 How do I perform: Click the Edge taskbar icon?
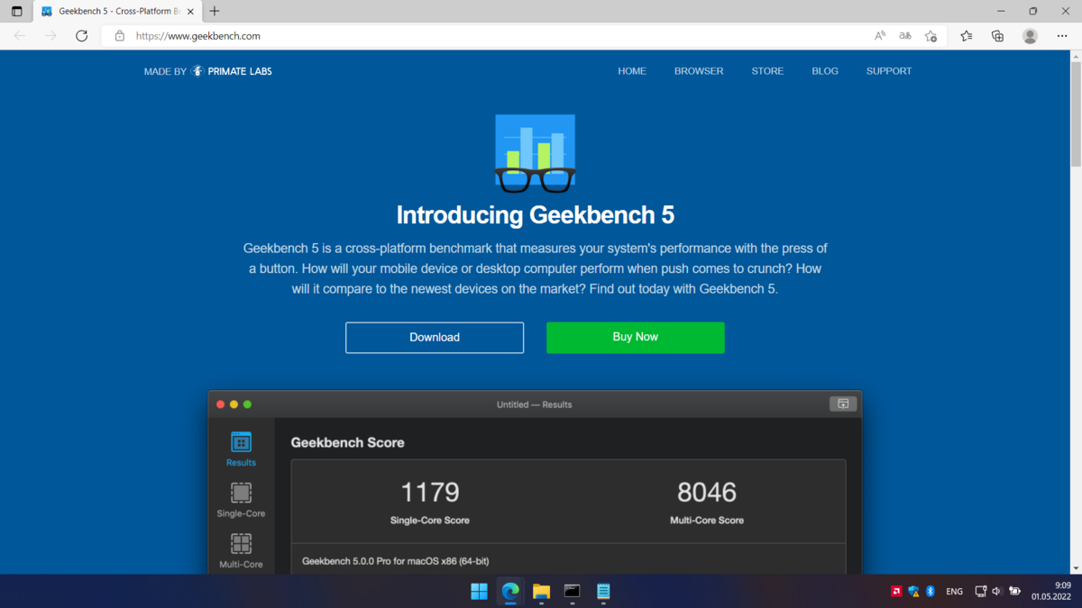click(510, 592)
